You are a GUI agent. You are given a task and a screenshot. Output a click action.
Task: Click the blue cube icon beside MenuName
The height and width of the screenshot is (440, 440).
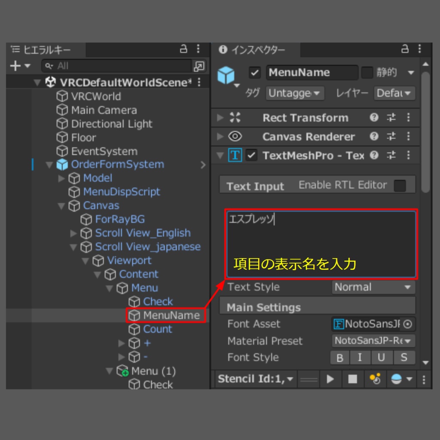click(226, 73)
